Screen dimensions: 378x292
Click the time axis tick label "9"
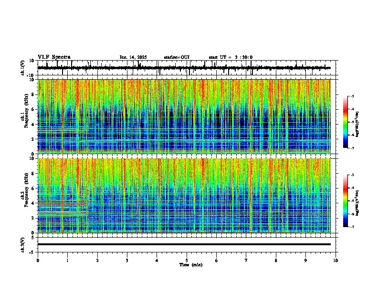pyautogui.click(x=305, y=261)
